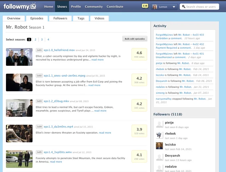
Task: Click read more for episode 1x04
Action: coord(105,133)
